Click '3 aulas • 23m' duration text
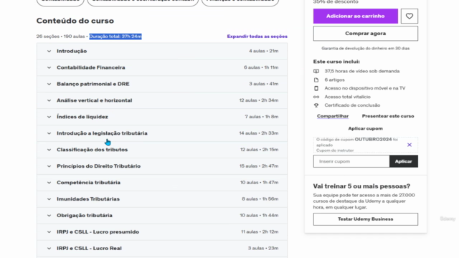 [x=263, y=248]
